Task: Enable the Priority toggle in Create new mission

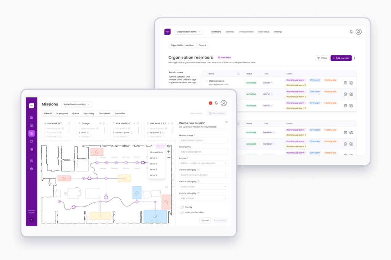Action: point(182,207)
